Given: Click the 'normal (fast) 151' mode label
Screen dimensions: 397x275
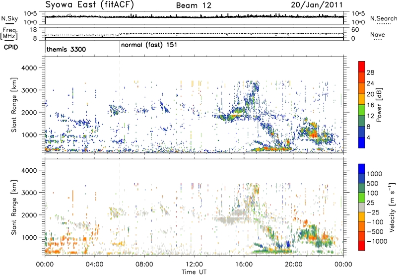Looking at the screenshot, I should 149,45.
